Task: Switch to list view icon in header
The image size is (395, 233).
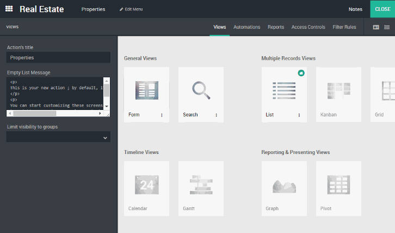Action: [387, 27]
